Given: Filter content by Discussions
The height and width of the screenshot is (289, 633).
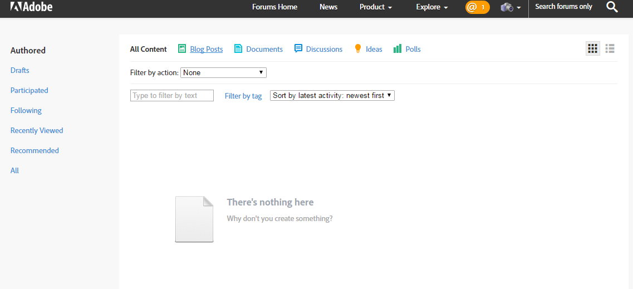Looking at the screenshot, I should [x=324, y=49].
